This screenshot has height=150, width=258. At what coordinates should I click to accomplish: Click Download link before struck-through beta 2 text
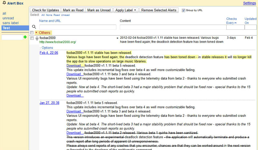[75, 133]
